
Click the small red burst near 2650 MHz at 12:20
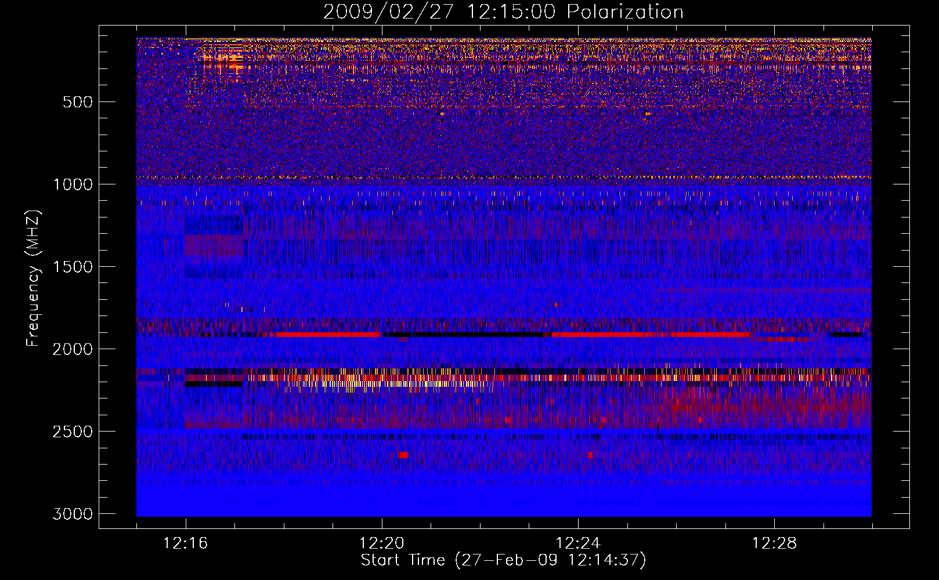[403, 455]
